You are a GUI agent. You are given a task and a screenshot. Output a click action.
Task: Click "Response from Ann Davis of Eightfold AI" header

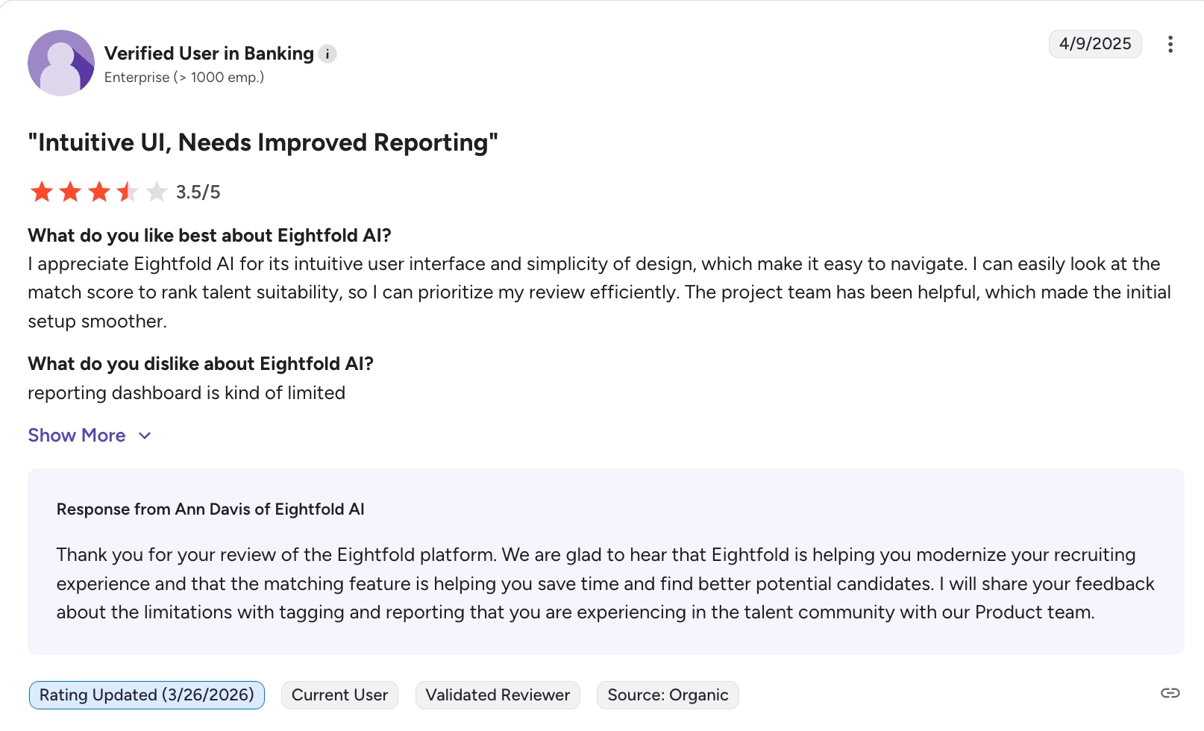[x=210, y=509]
